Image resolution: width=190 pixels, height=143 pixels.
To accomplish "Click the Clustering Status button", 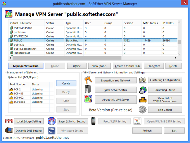I will coord(165,90).
